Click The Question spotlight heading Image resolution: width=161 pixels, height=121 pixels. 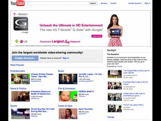[113, 54]
